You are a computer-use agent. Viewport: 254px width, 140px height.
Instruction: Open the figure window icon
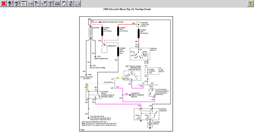point(24,3)
